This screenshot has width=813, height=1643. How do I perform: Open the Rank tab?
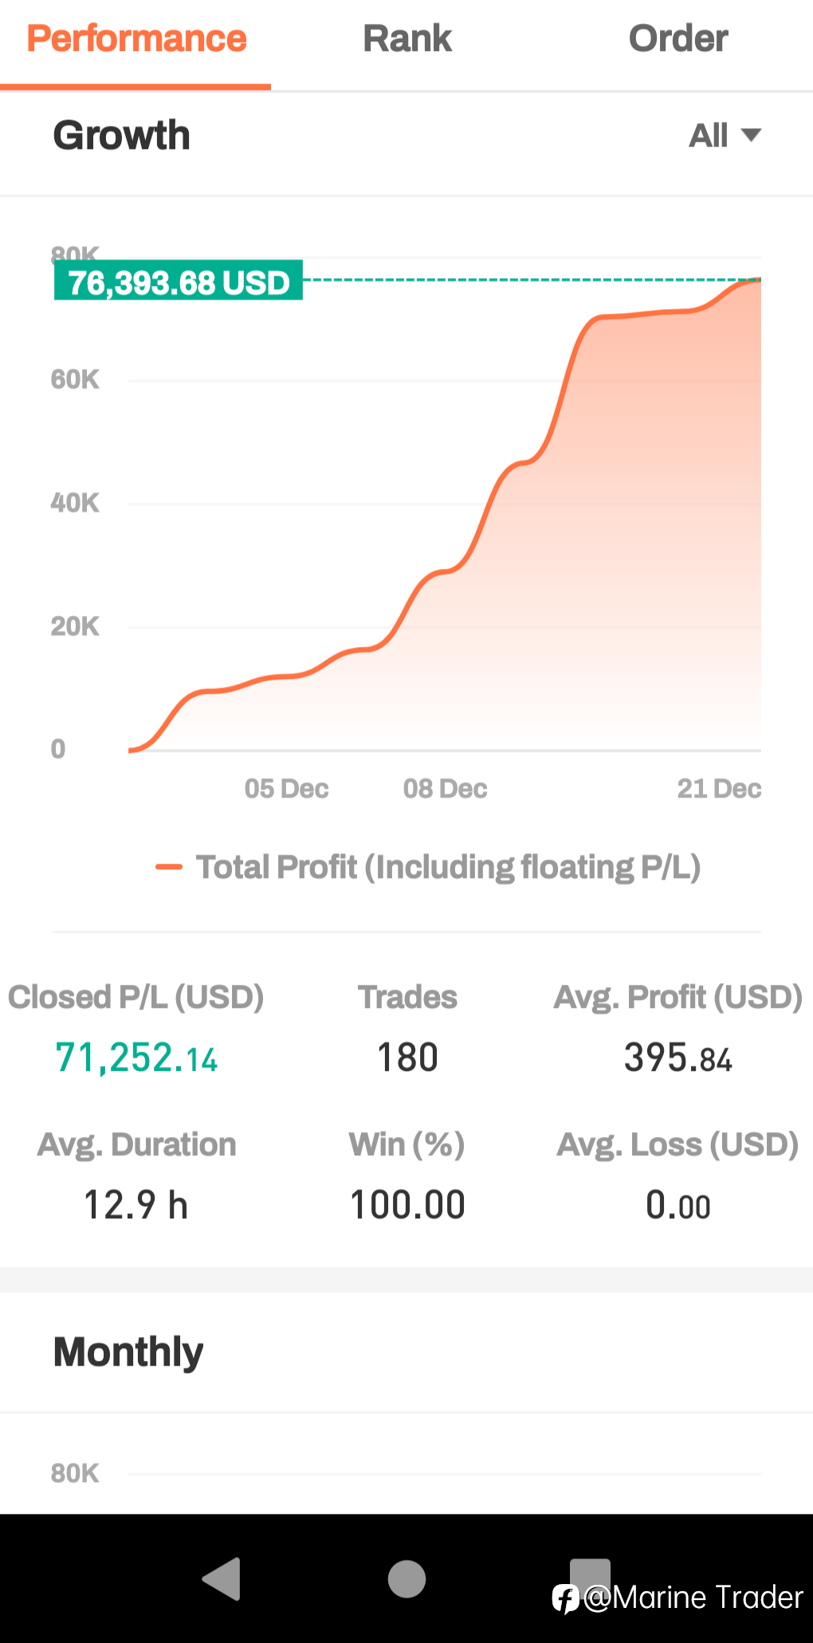pyautogui.click(x=407, y=39)
